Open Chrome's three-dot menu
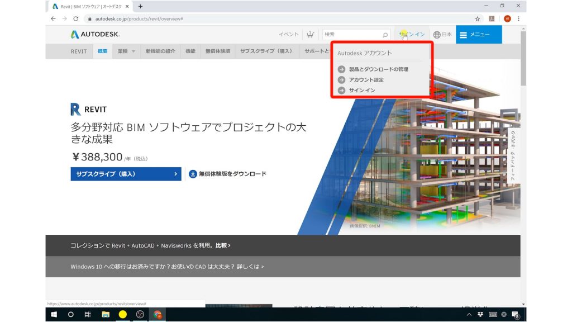The height and width of the screenshot is (322, 572). click(517, 18)
